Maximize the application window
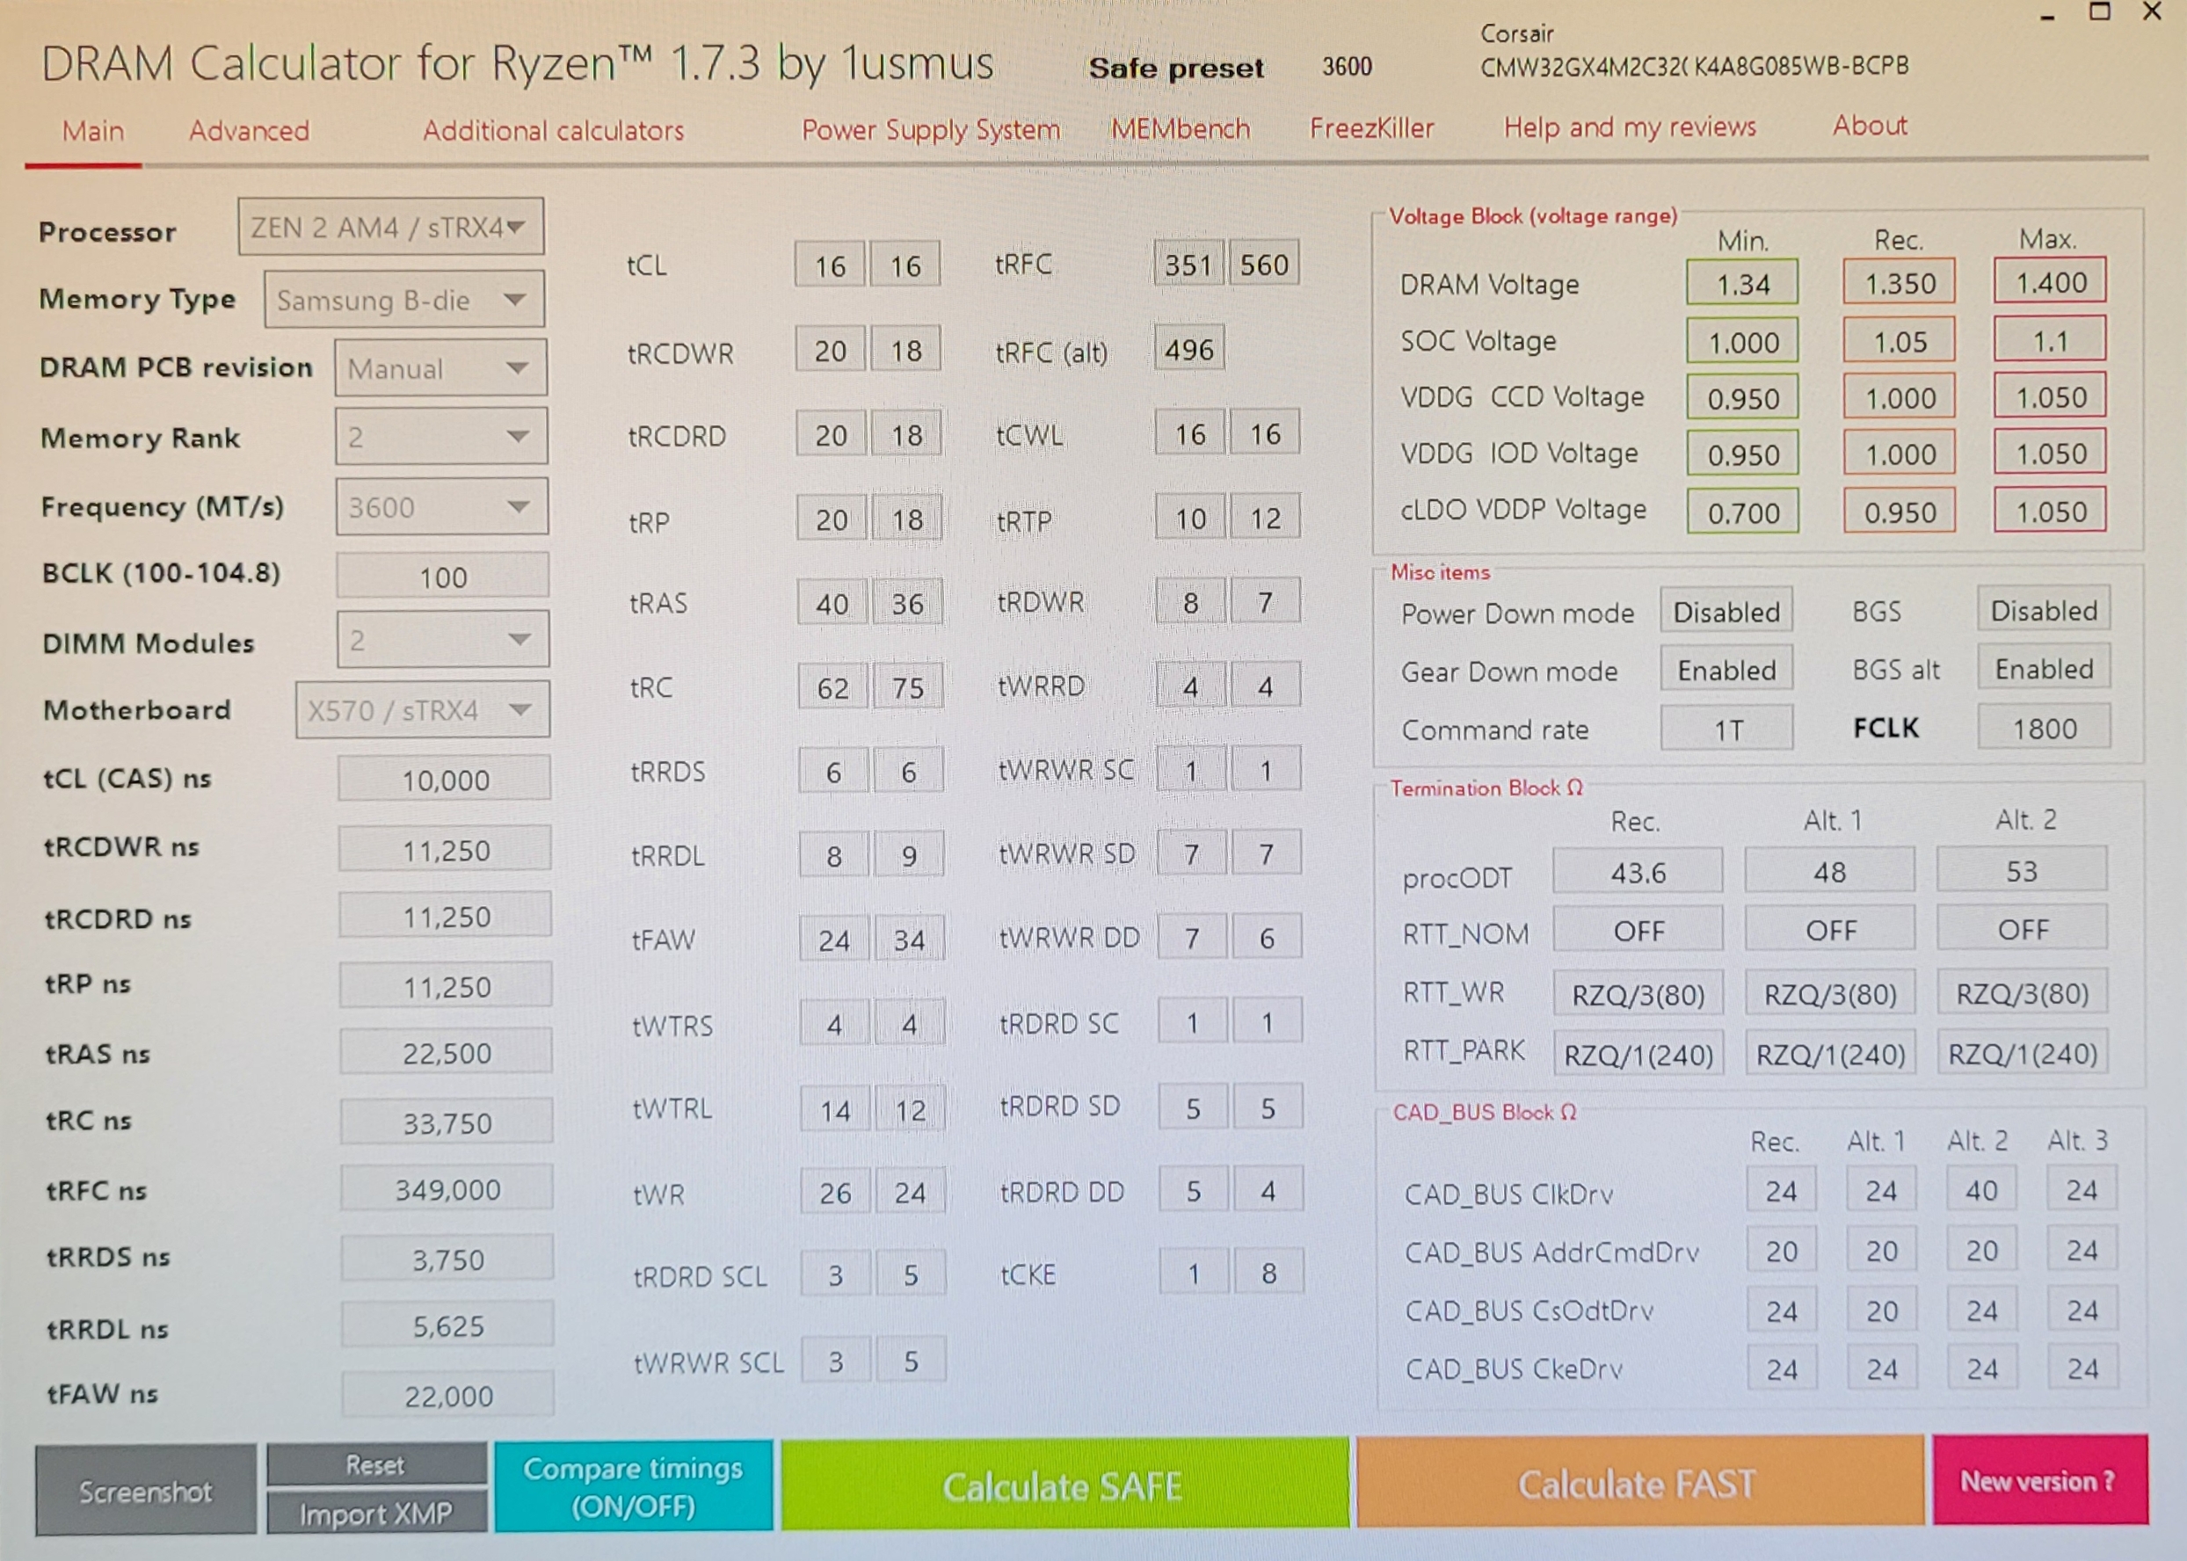2187x1561 pixels. 2101,13
